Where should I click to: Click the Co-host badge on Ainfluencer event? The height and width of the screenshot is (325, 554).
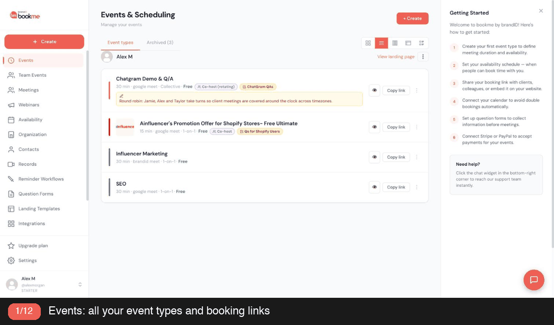pyautogui.click(x=222, y=131)
